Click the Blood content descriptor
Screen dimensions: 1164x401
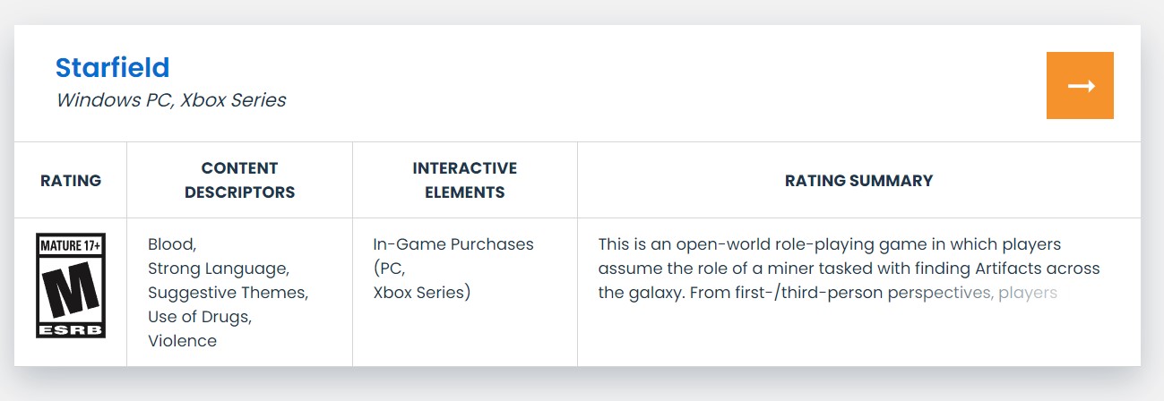(171, 244)
